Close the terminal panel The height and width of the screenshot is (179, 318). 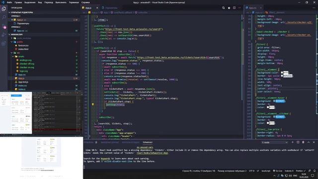pyautogui.click(x=314, y=142)
